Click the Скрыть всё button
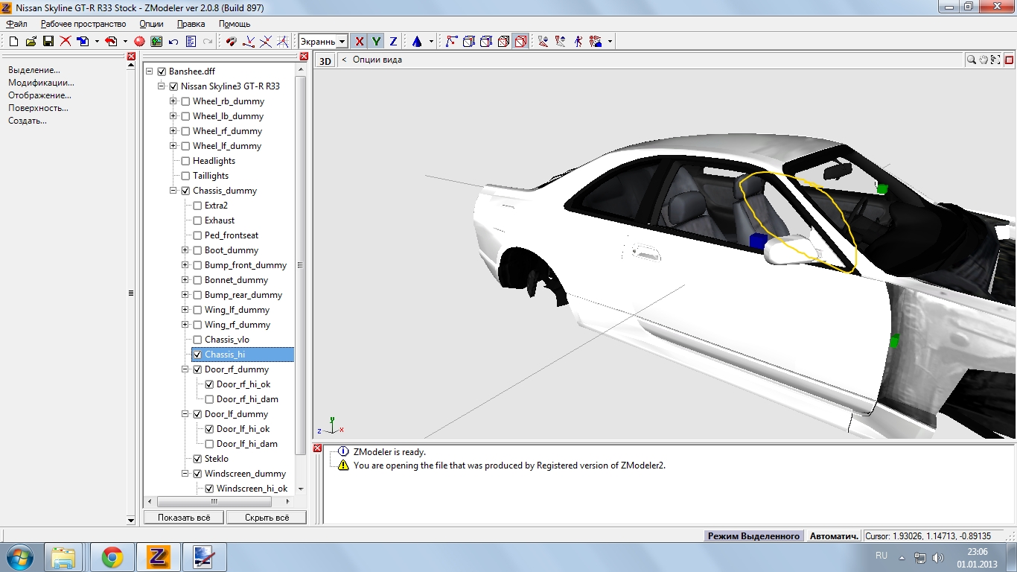1017x572 pixels. pyautogui.click(x=266, y=517)
